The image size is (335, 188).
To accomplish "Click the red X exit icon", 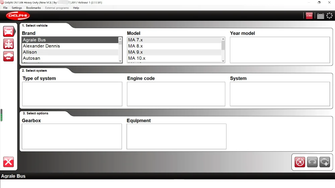I will (9, 162).
